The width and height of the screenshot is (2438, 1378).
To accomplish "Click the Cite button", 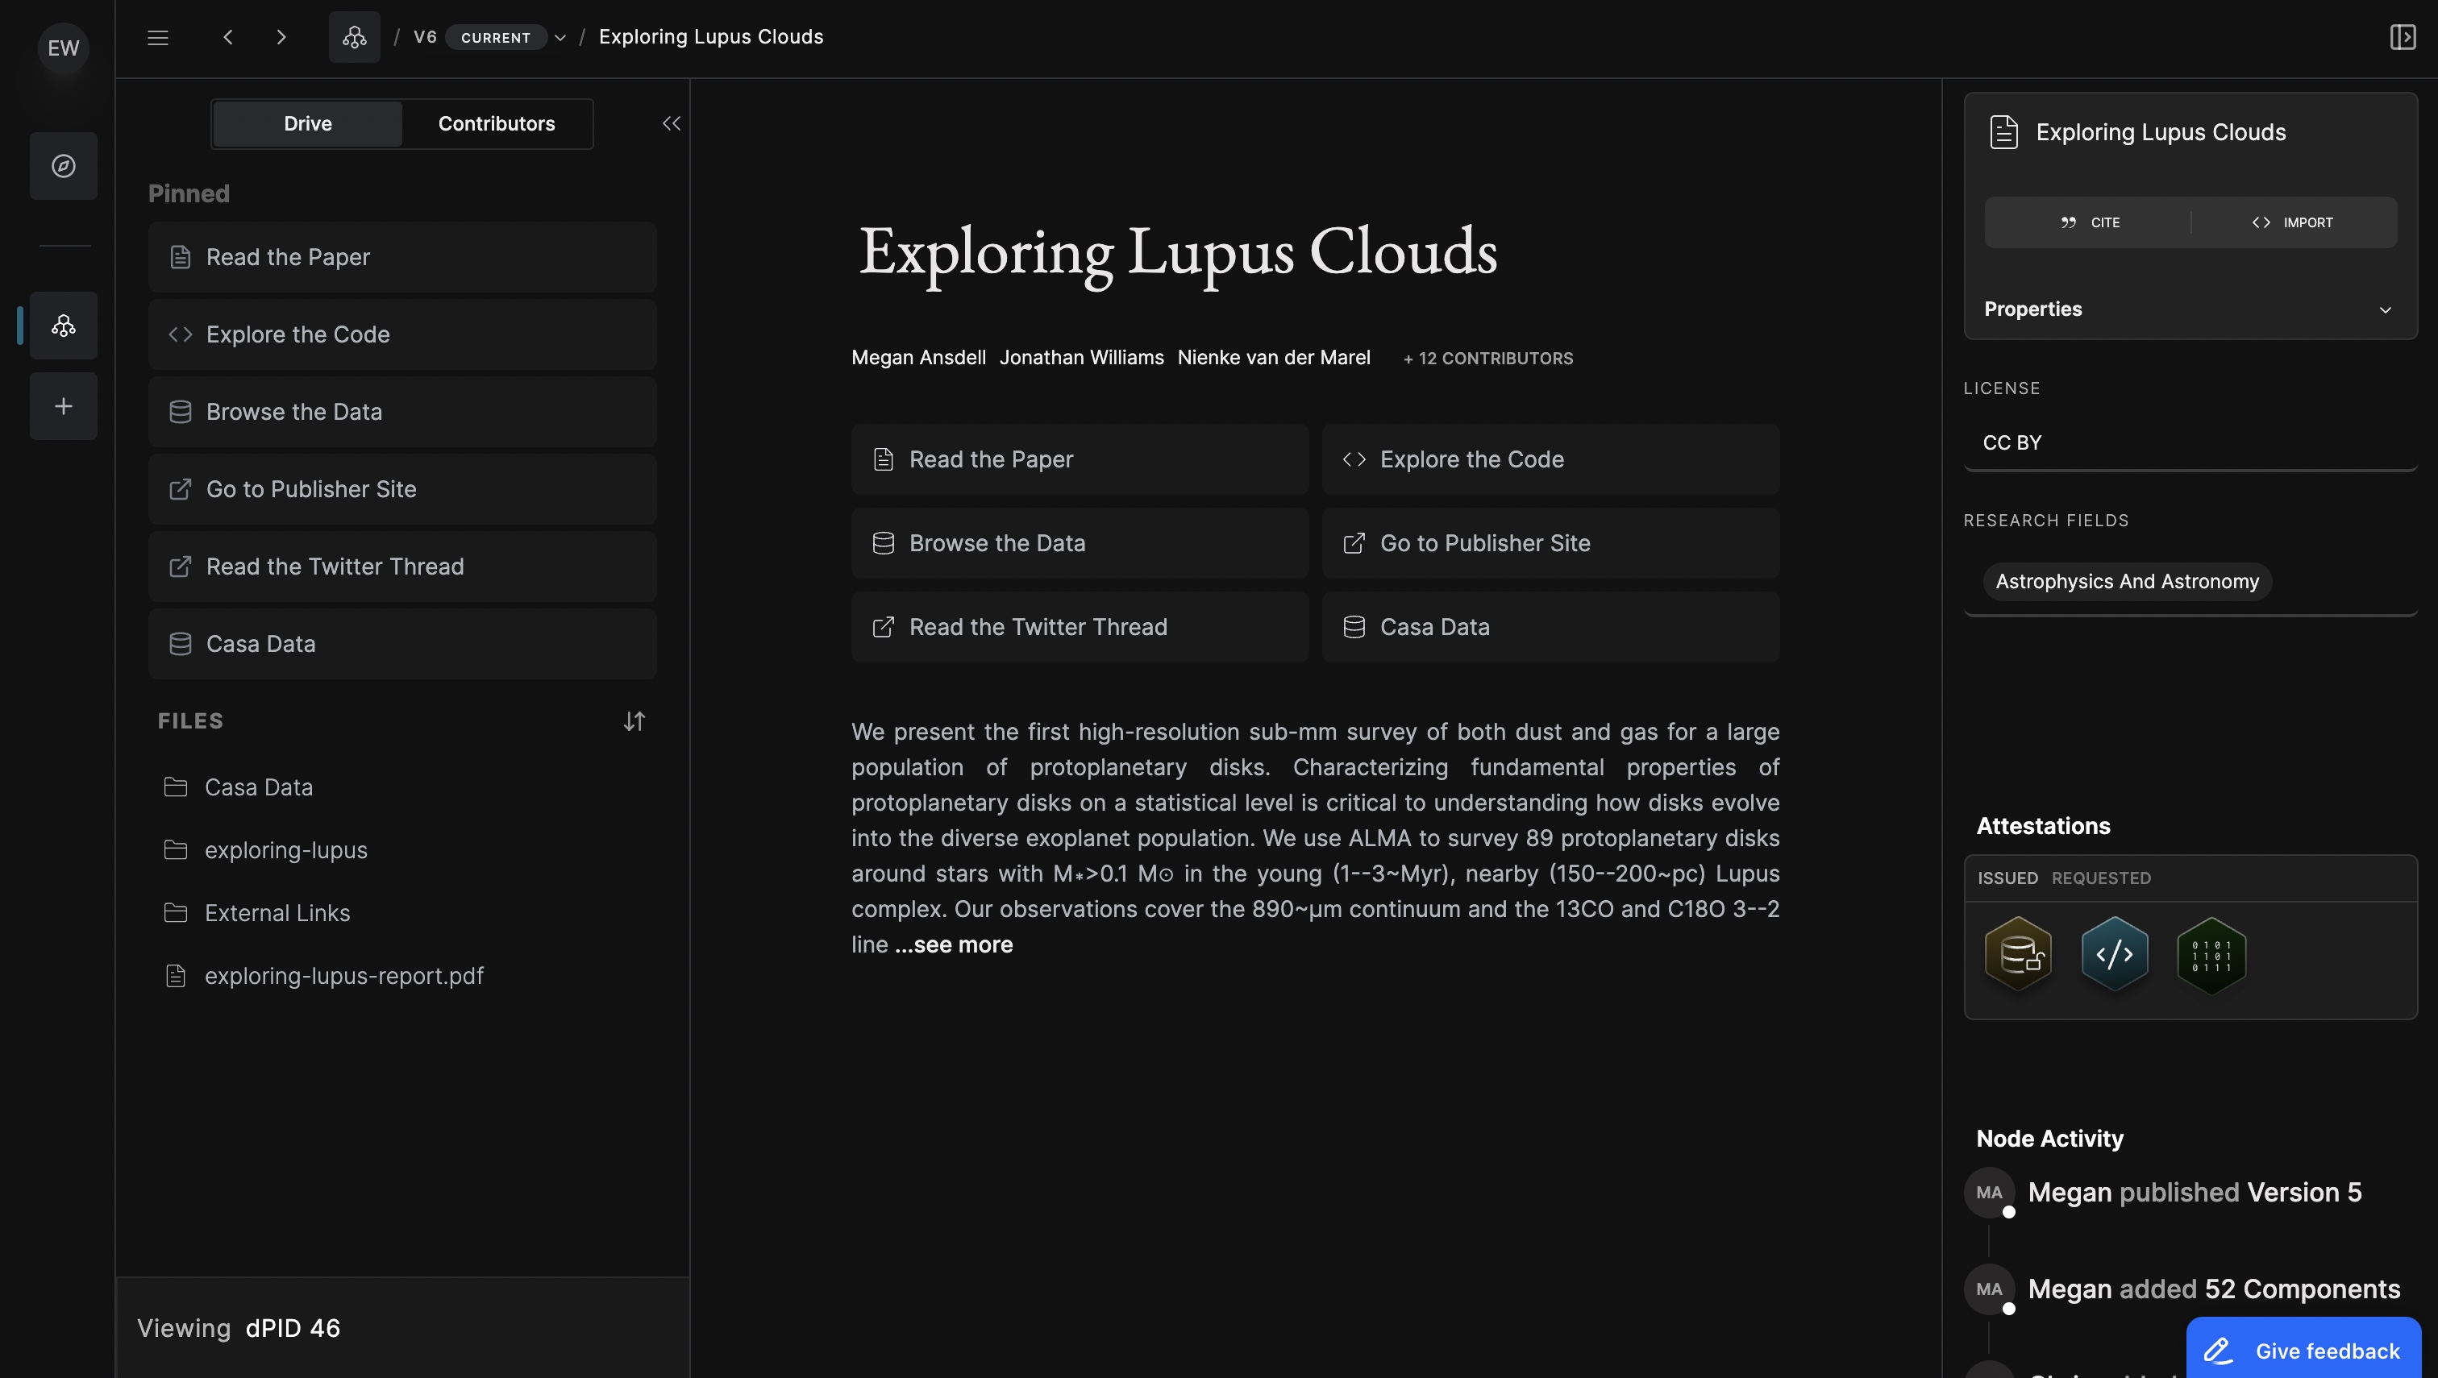I will click(2090, 222).
